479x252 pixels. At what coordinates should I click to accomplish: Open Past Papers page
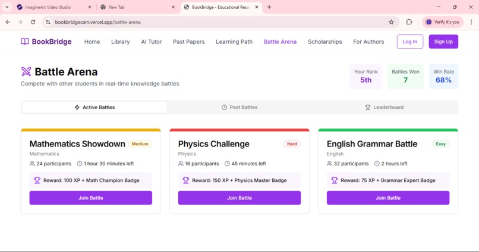click(x=189, y=42)
